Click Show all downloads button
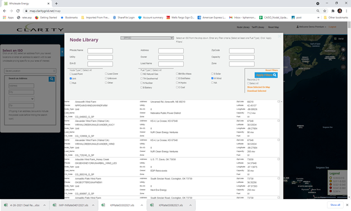351x211 pixels. click(x=335, y=205)
